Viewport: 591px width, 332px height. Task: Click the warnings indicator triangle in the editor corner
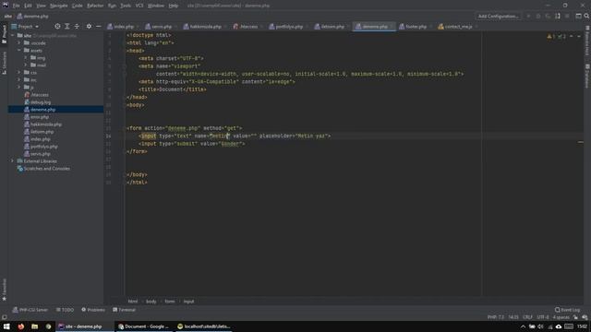click(549, 37)
